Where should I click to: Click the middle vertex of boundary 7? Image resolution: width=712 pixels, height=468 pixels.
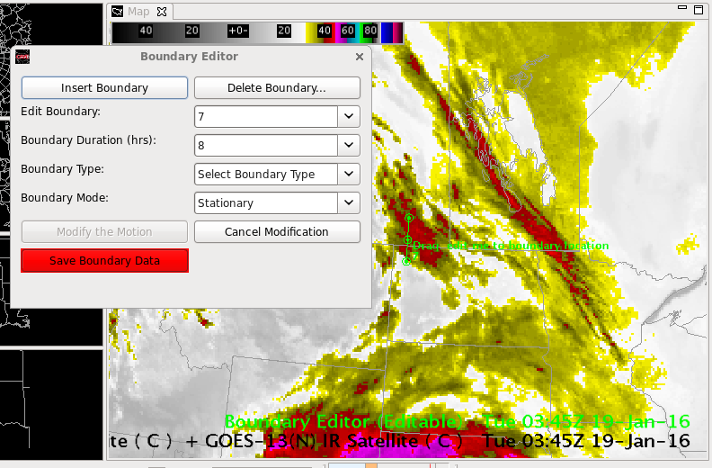coord(408,239)
